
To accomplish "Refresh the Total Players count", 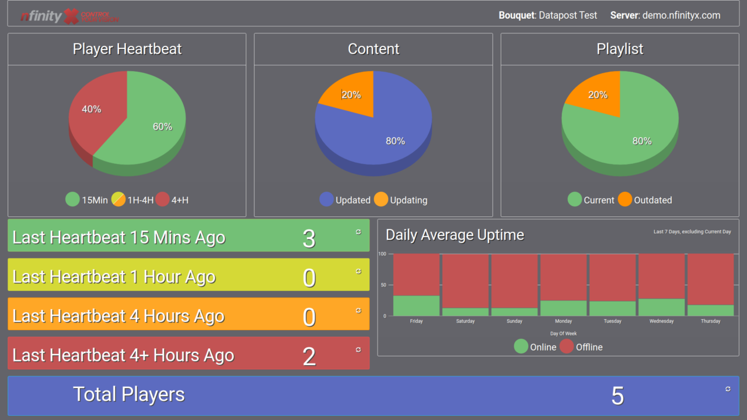I will (727, 388).
